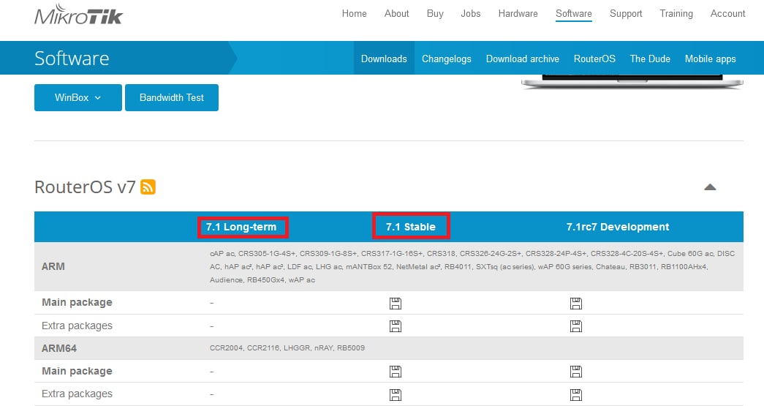The height and width of the screenshot is (406, 764).
Task: Click the 7.1rc7 Development column header
Action: pyautogui.click(x=618, y=227)
